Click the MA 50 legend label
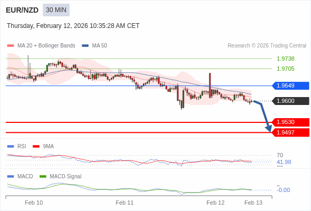Viewport: 311px width, 211px height. (100, 46)
